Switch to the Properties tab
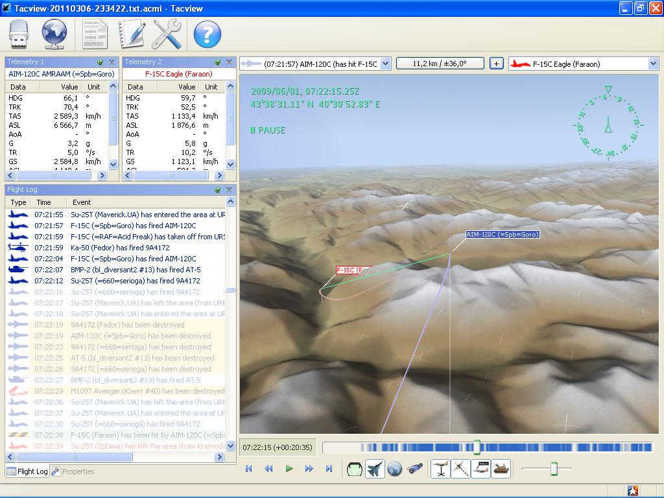Screen dimensions: 664x498 73,471
